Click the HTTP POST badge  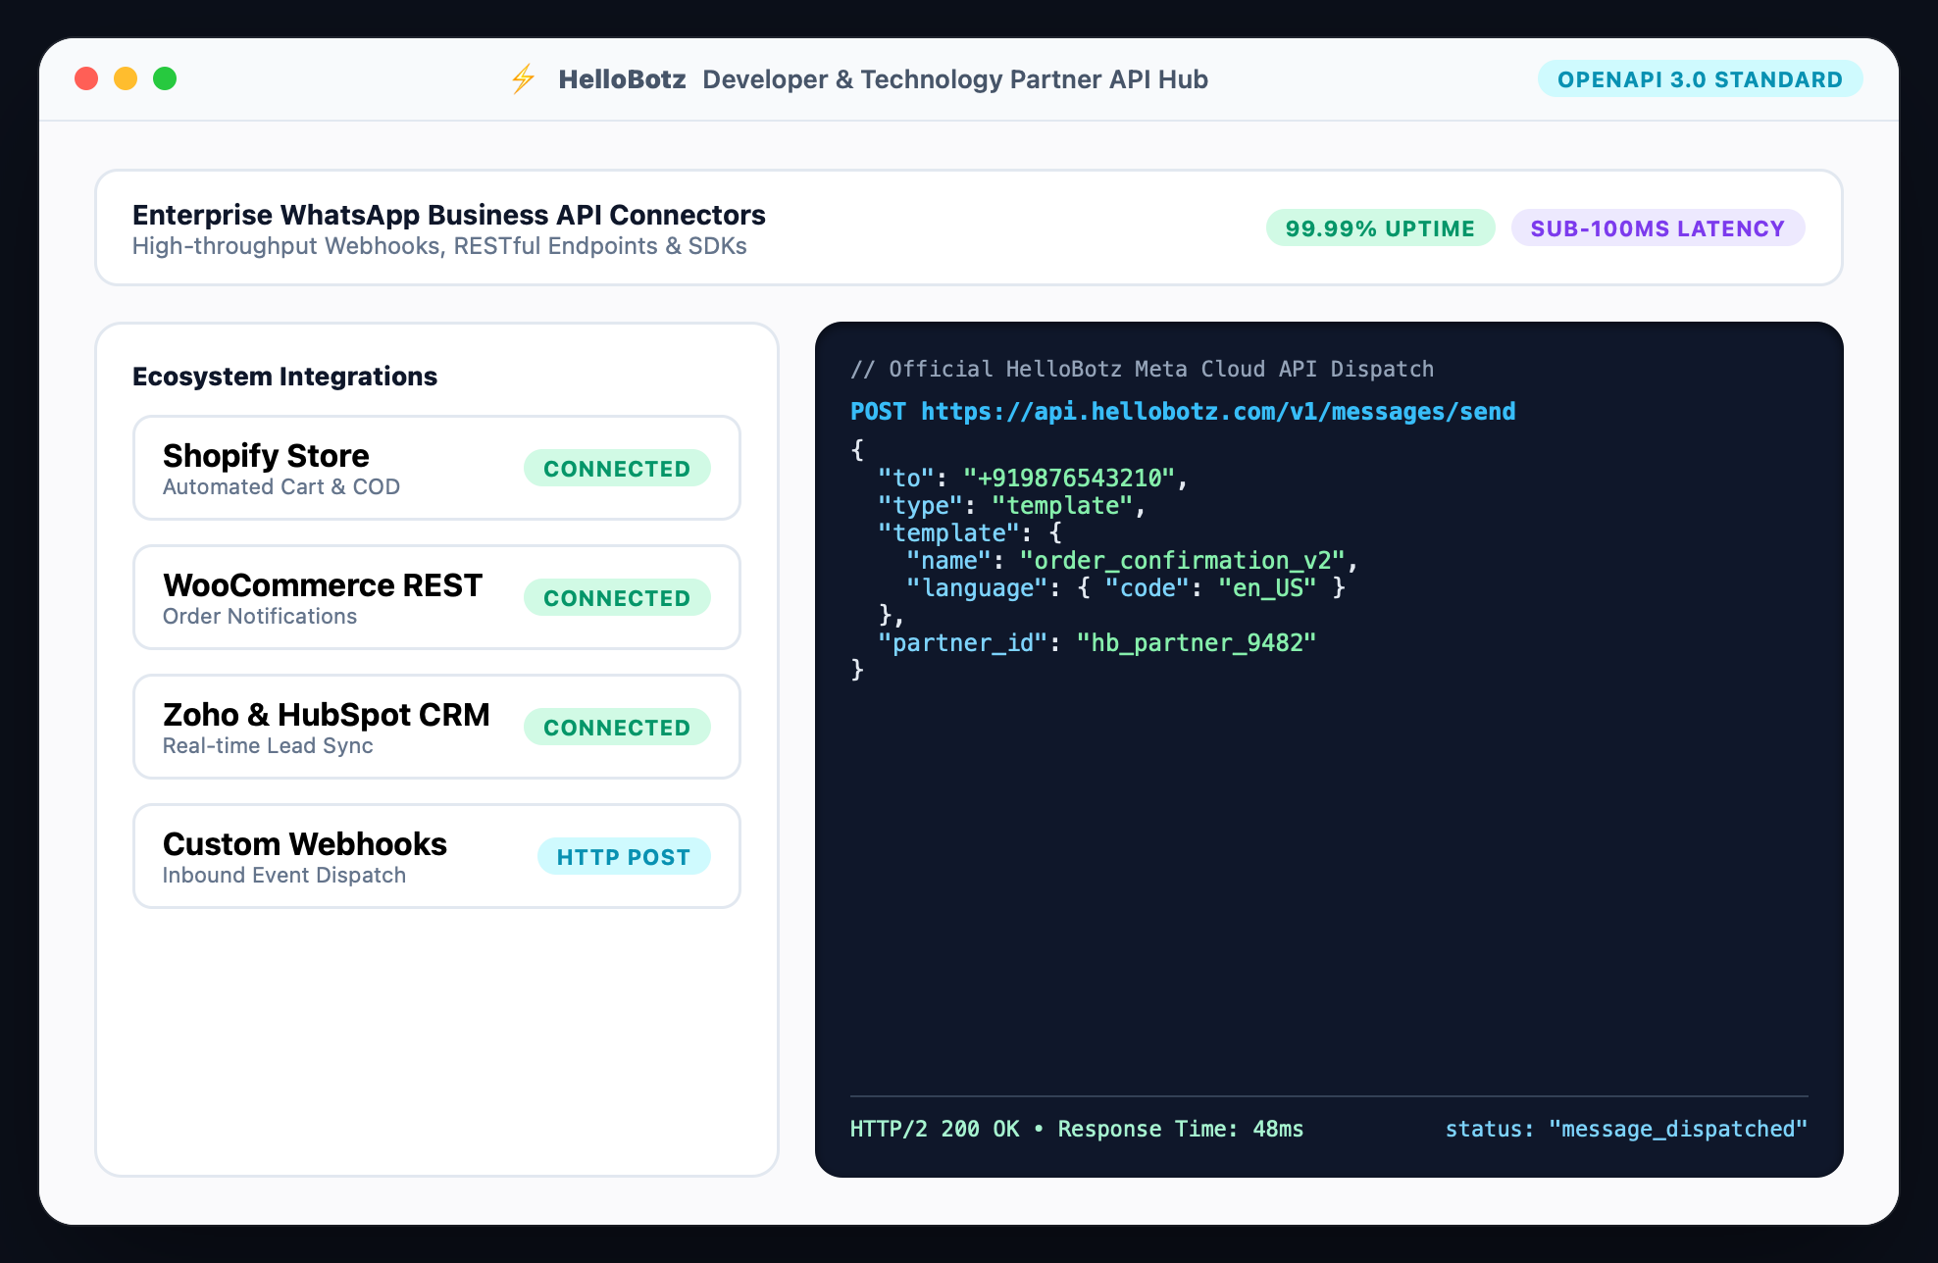pos(624,857)
